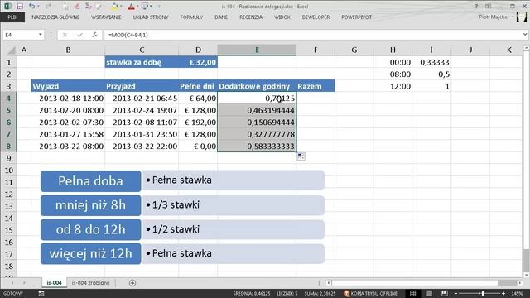Screen dimensions: 530x298
Task: Open the FORMUŁY ribbon tab
Action: point(191,17)
